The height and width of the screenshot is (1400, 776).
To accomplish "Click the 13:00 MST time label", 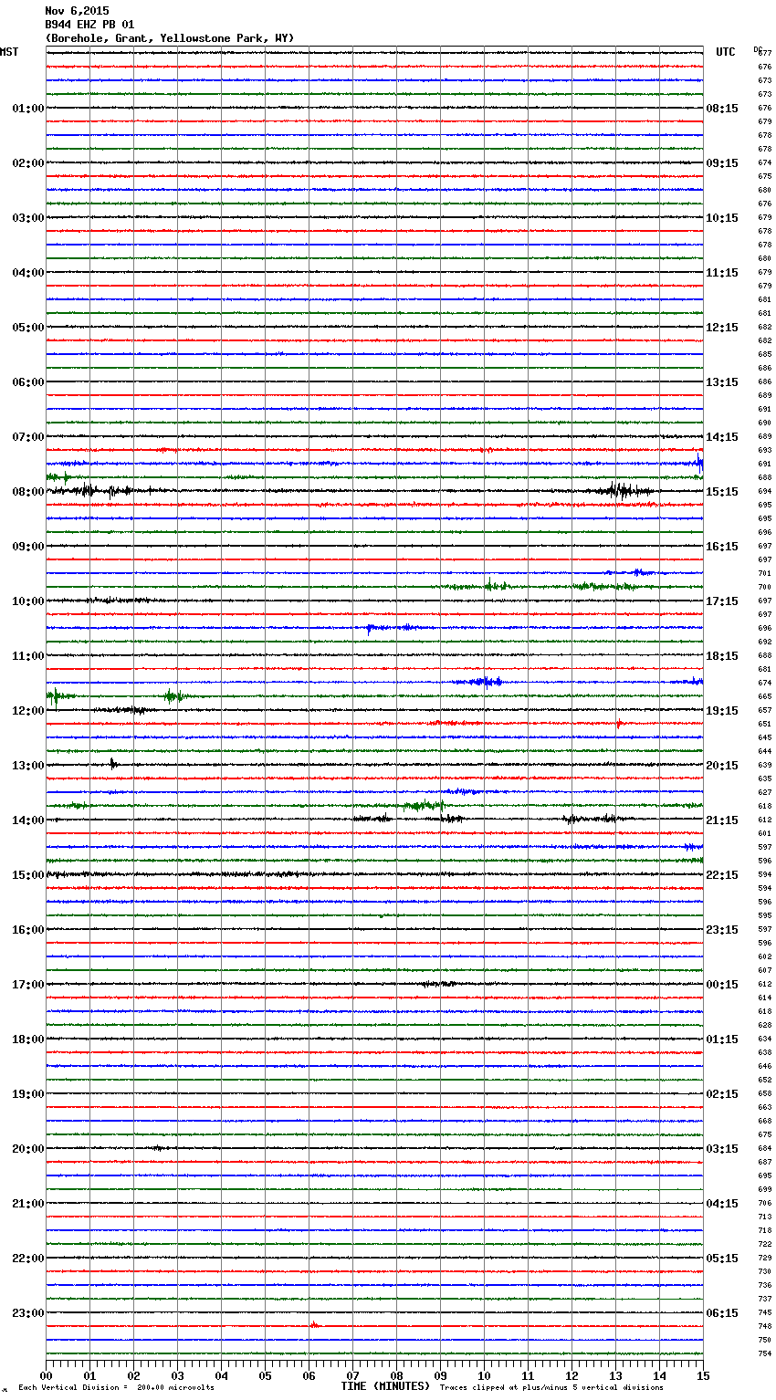I will [28, 766].
